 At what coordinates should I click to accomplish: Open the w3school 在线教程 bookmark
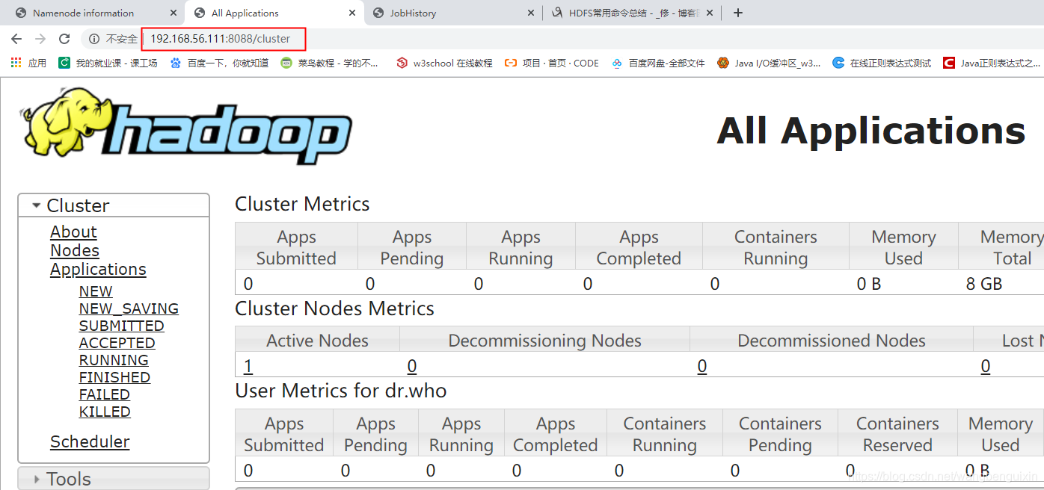(x=444, y=63)
